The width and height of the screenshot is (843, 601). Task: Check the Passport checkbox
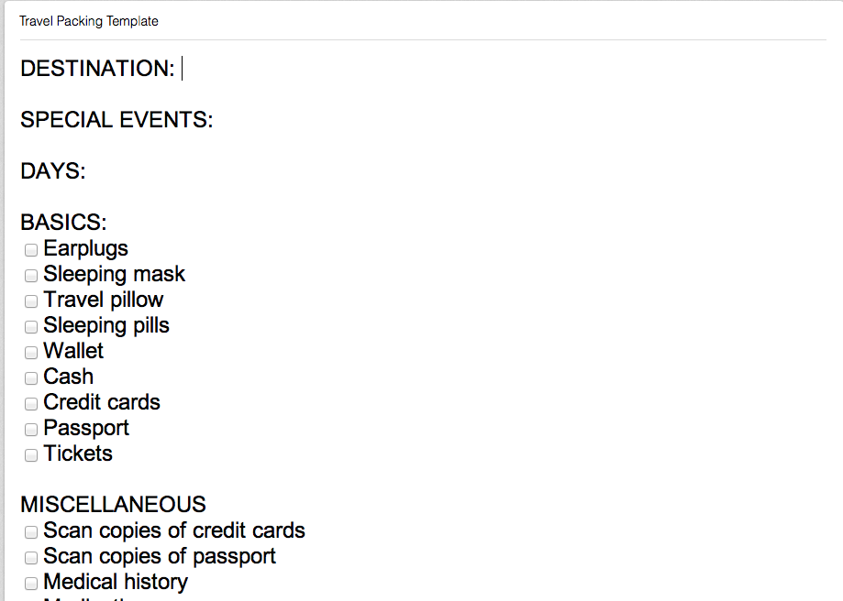(x=31, y=429)
